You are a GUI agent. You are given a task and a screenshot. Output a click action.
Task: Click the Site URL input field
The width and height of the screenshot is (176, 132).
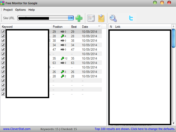coord(43,18)
